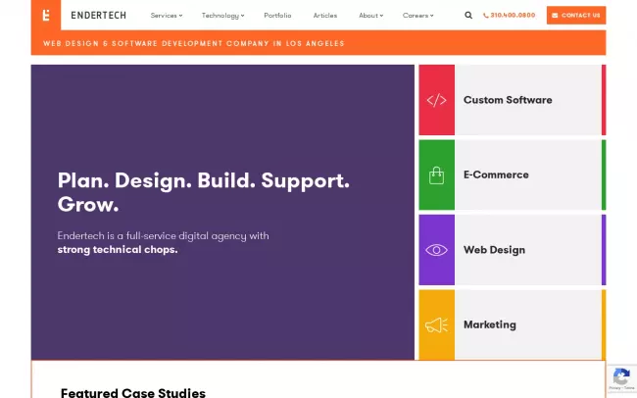637x398 pixels.
Task: Click the Endertech orange E logo
Action: 46,15
